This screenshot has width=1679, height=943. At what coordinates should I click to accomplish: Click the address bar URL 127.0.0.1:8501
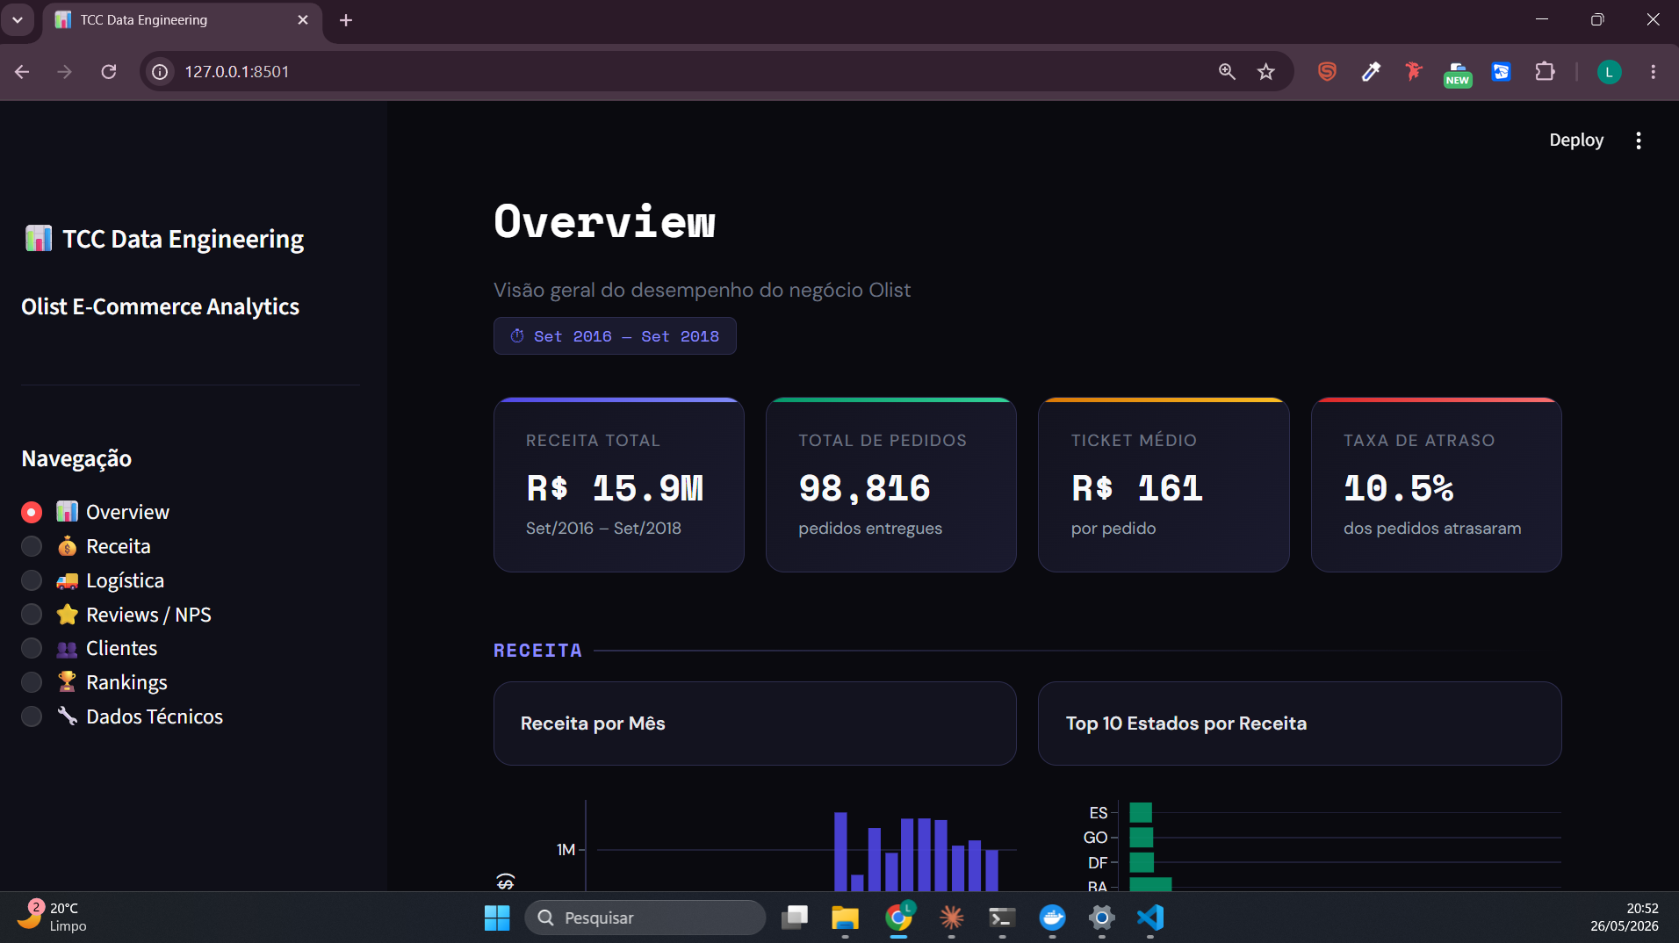click(237, 71)
